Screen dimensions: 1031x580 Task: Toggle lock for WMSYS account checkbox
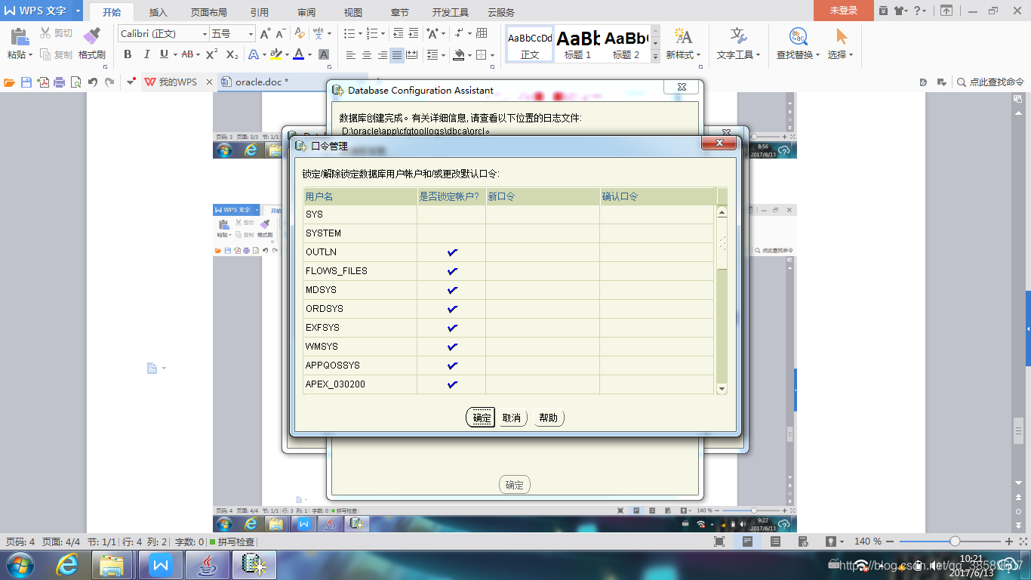click(x=452, y=347)
